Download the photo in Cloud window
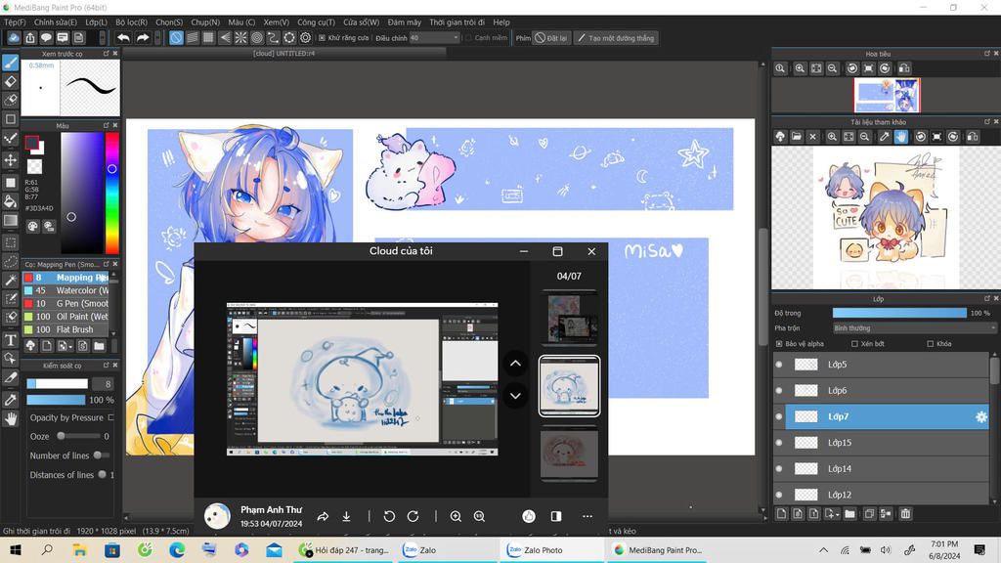This screenshot has width=1001, height=563. click(346, 516)
